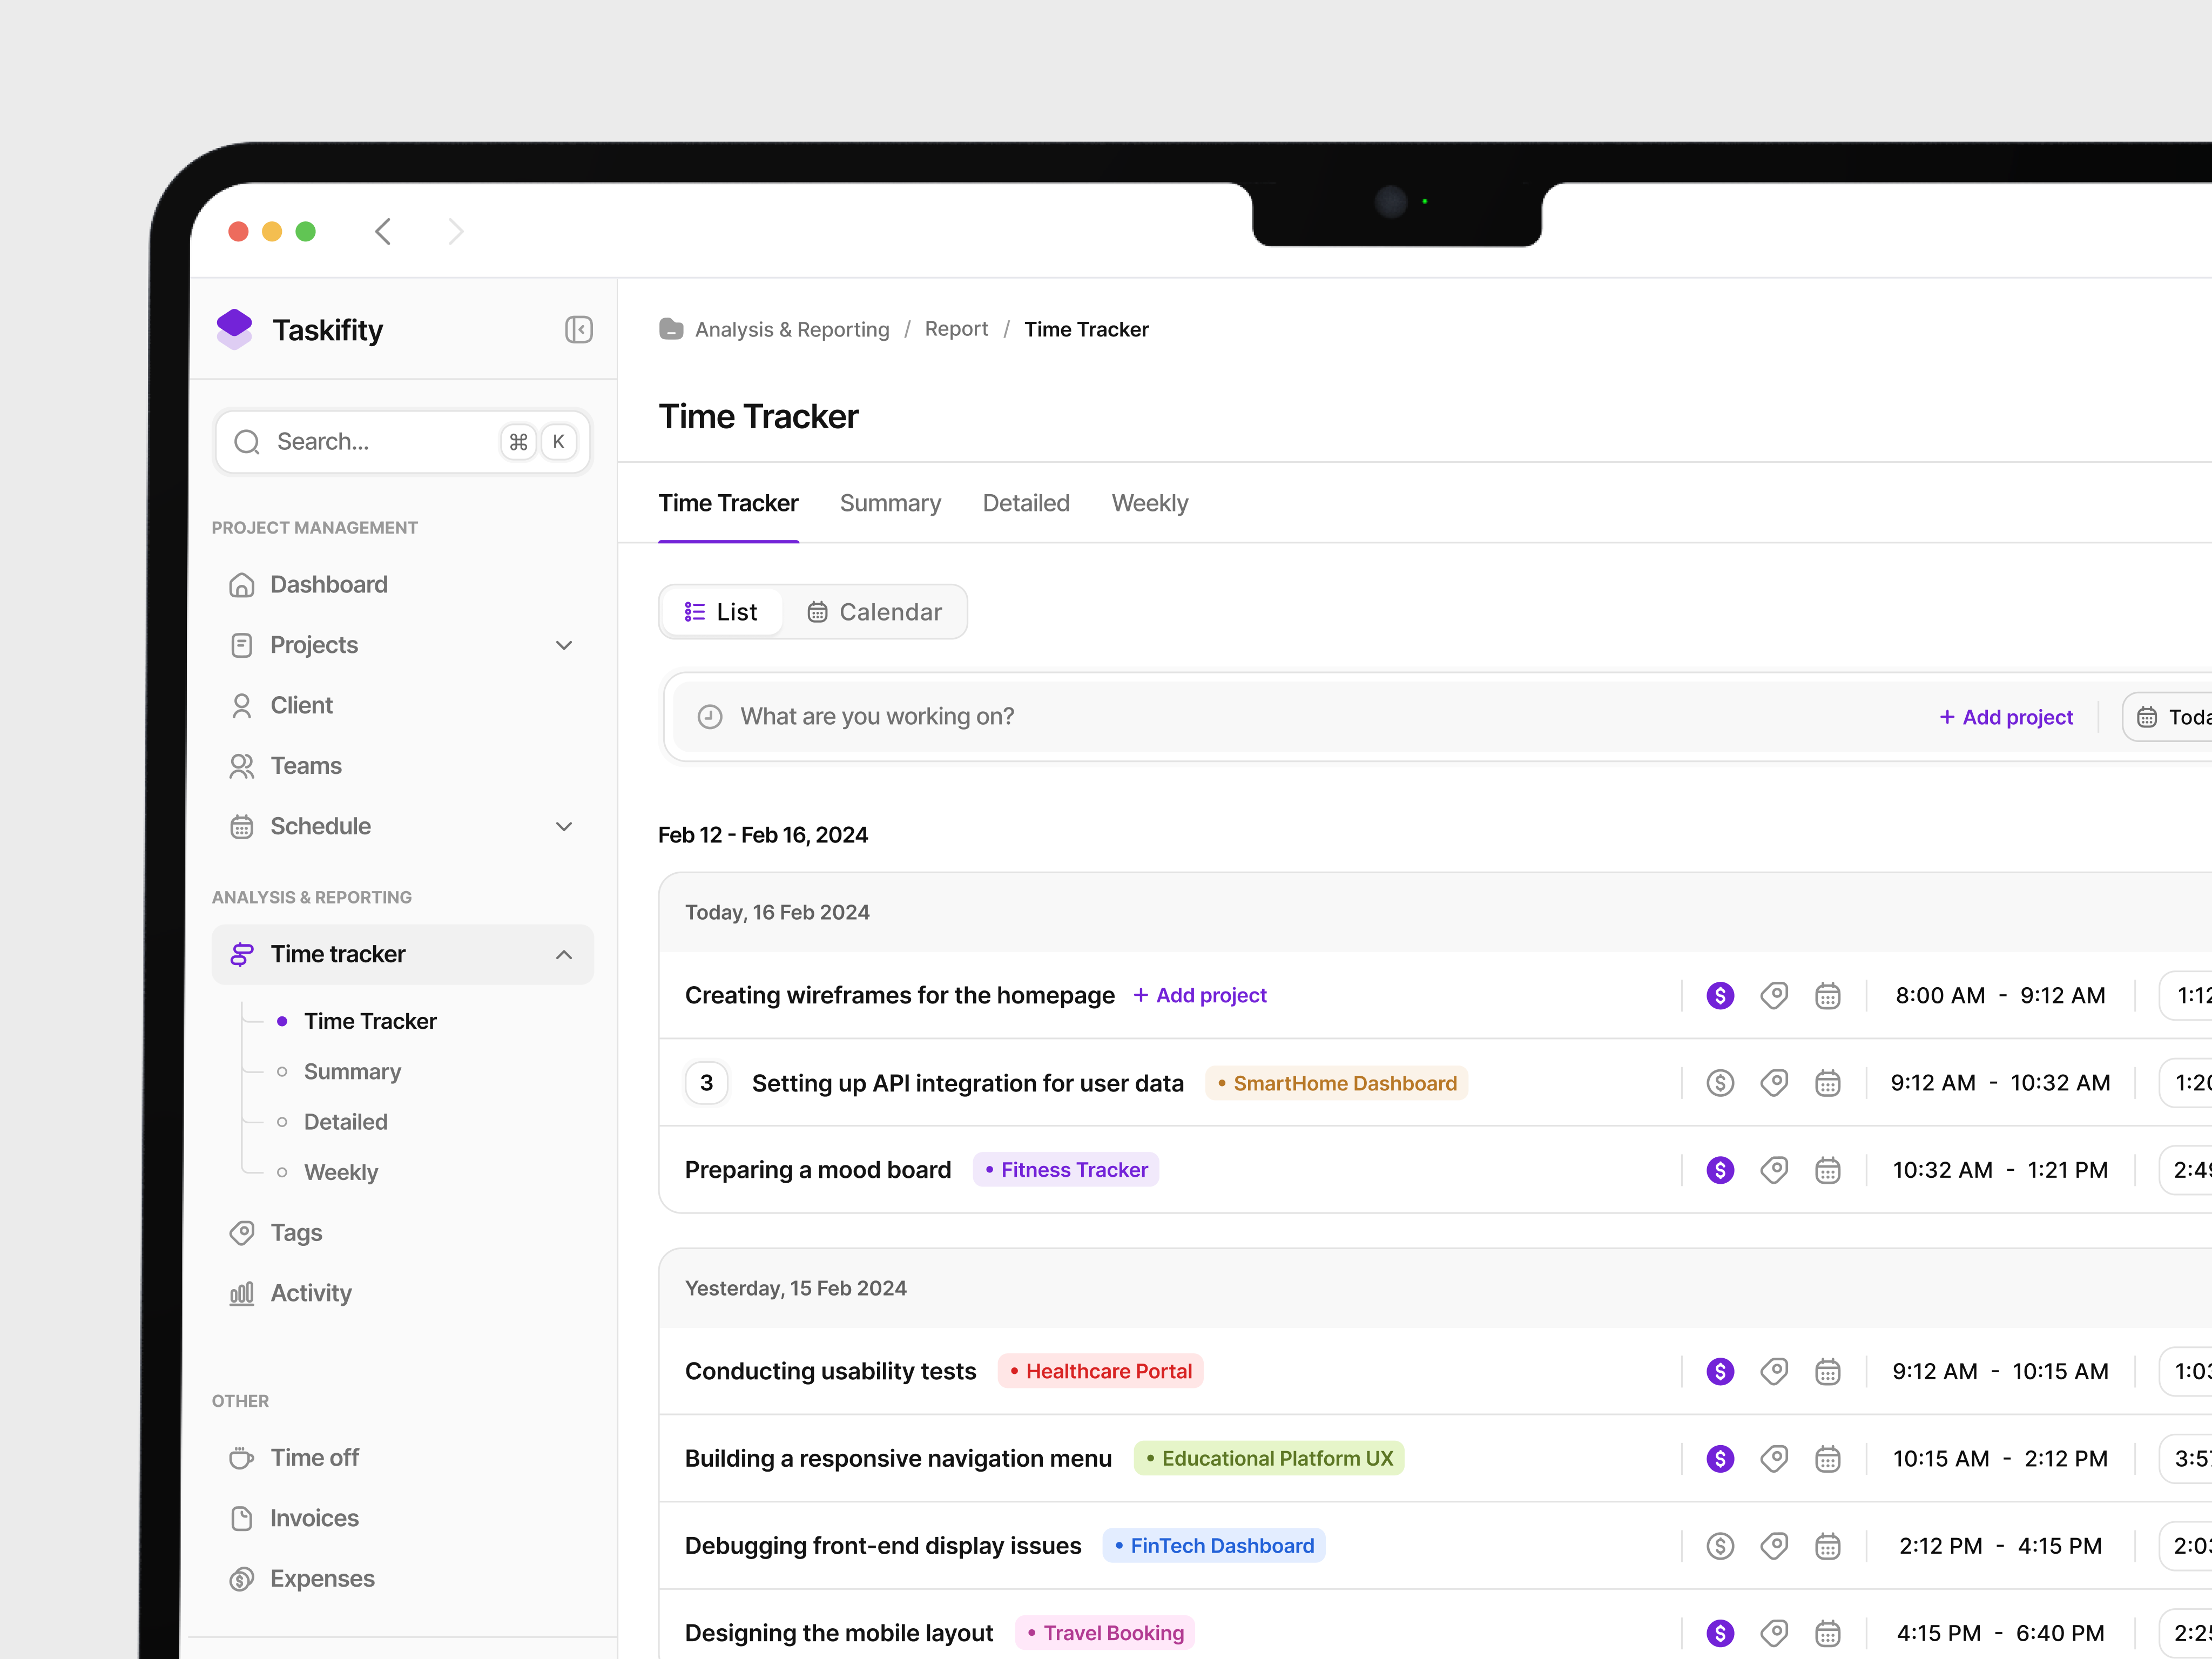
Task: Open the Detailed tab
Action: [x=1026, y=503]
